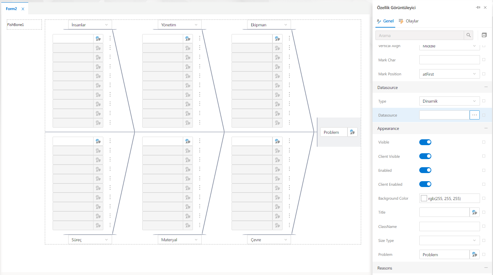This screenshot has width=493, height=275.
Task: Click the Background Color swatch
Action: [x=424, y=198]
